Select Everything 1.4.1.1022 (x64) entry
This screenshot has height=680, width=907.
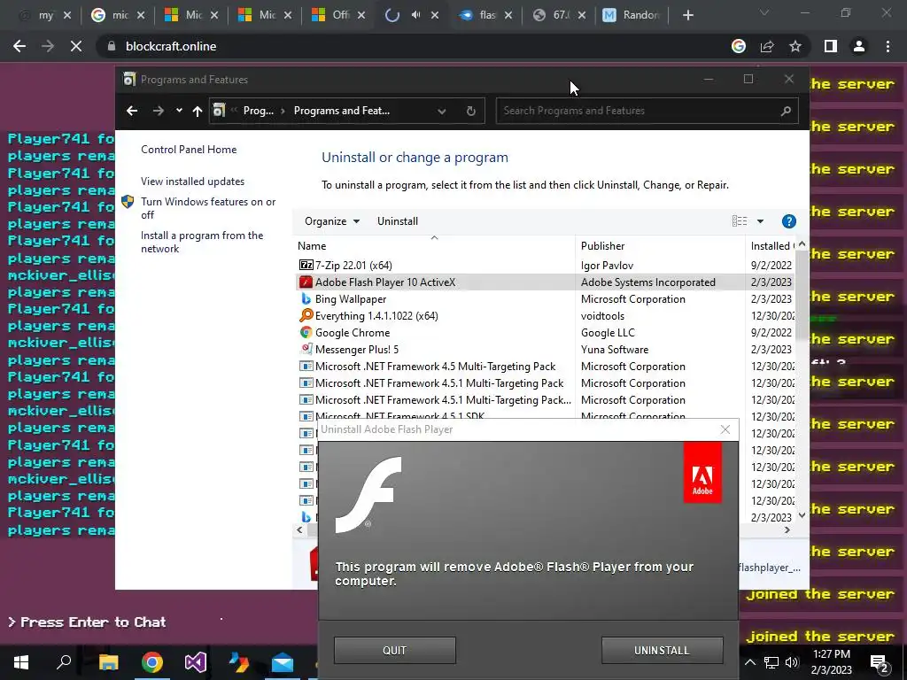pyautogui.click(x=544, y=316)
